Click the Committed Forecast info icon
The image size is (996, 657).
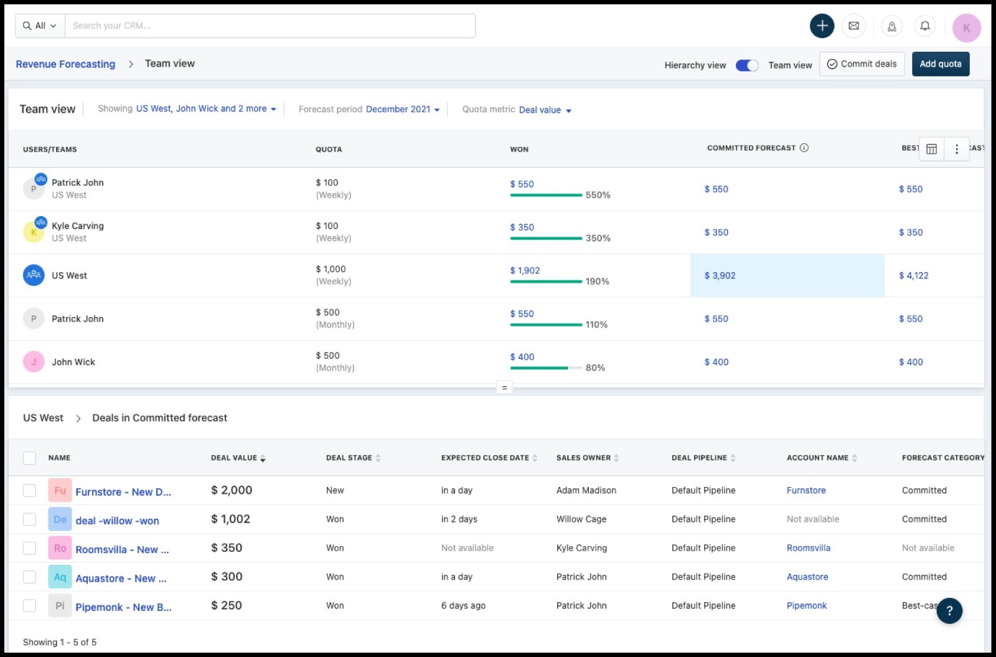coord(804,148)
